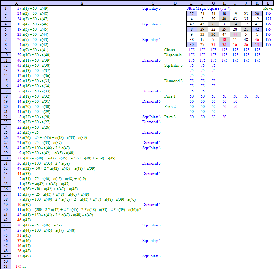Image resolution: width=274 pixels, height=269 pixels.
Task: Select magic square cell containing 20
Action: 257,14
